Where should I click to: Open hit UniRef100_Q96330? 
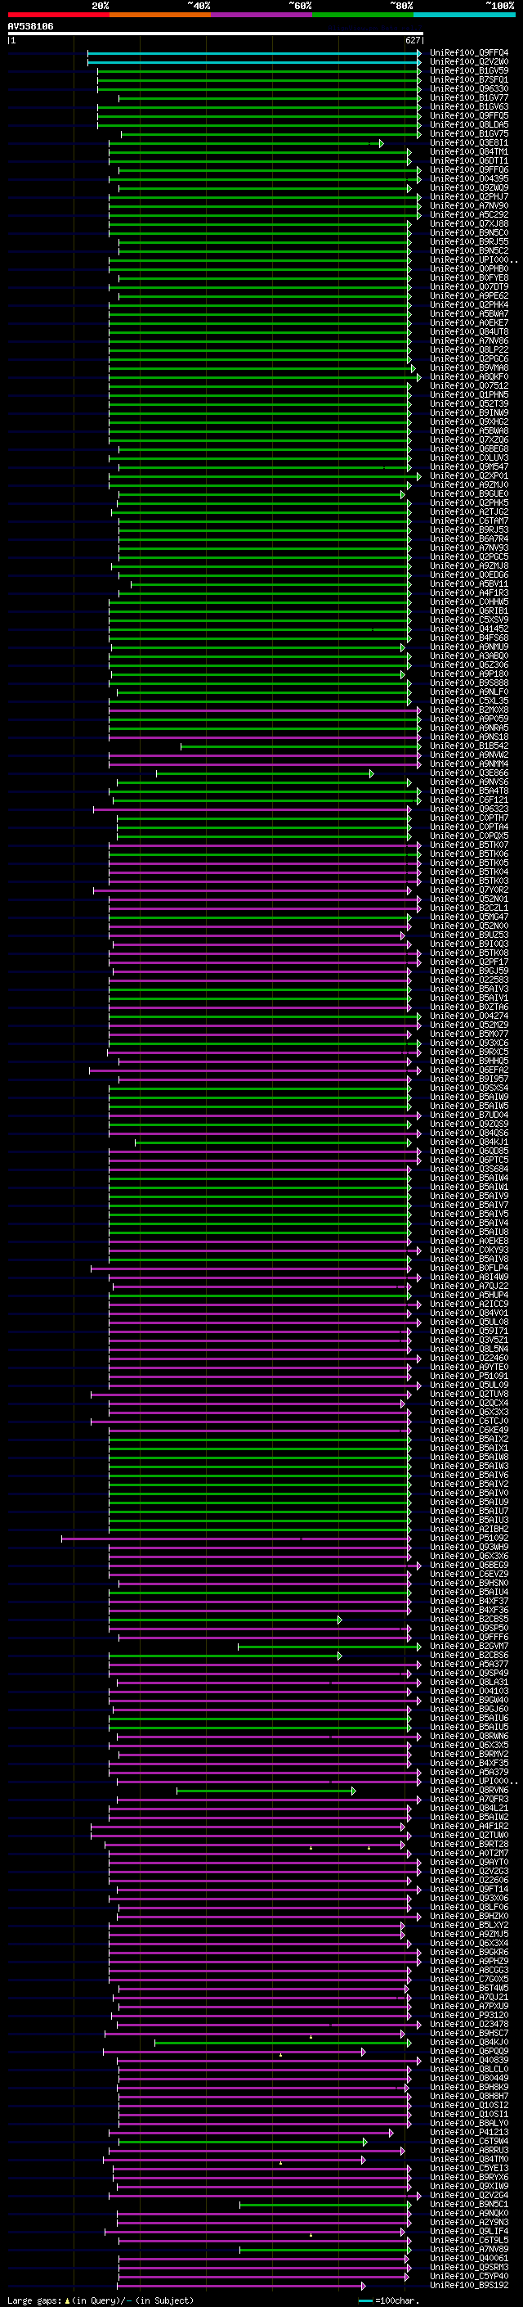(x=469, y=88)
